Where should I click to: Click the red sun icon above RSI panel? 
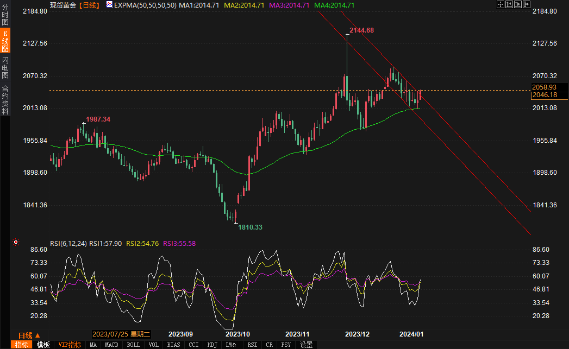[16, 242]
